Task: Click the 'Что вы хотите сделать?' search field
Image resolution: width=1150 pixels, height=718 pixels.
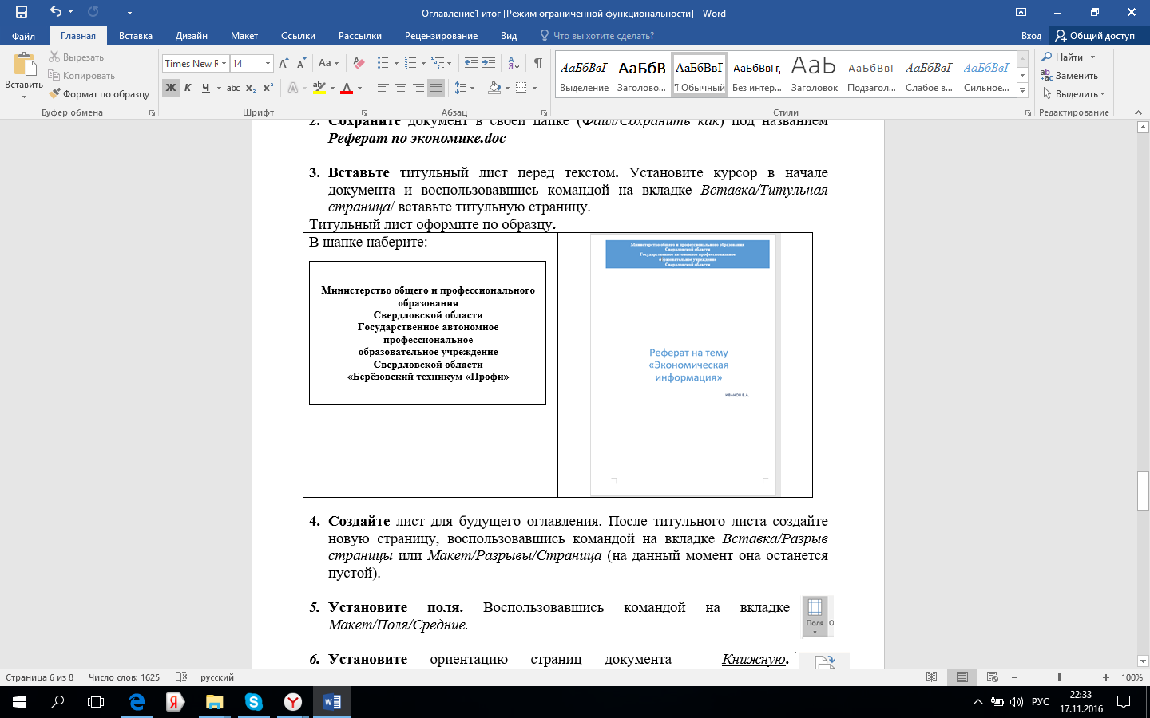Action: (x=604, y=36)
